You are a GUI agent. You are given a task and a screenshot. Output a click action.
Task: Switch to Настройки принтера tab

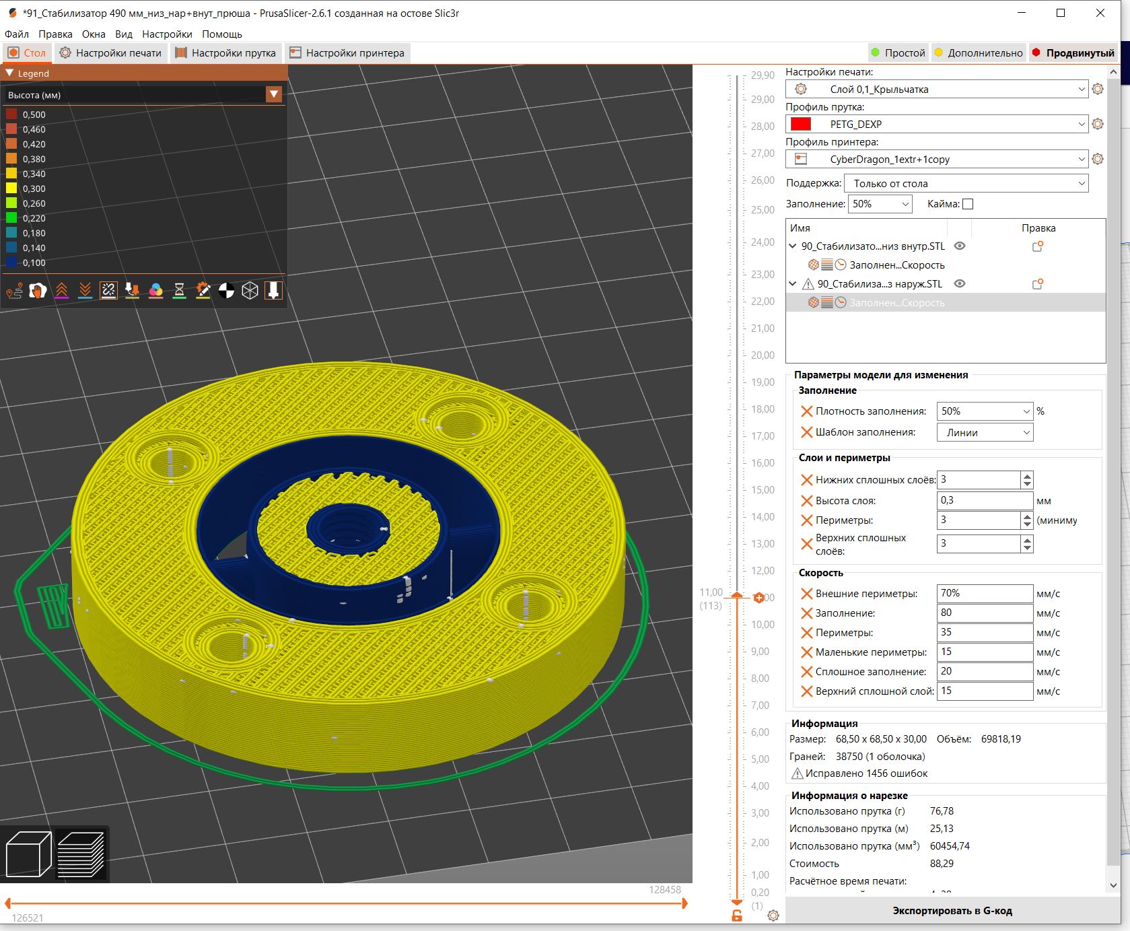point(347,53)
